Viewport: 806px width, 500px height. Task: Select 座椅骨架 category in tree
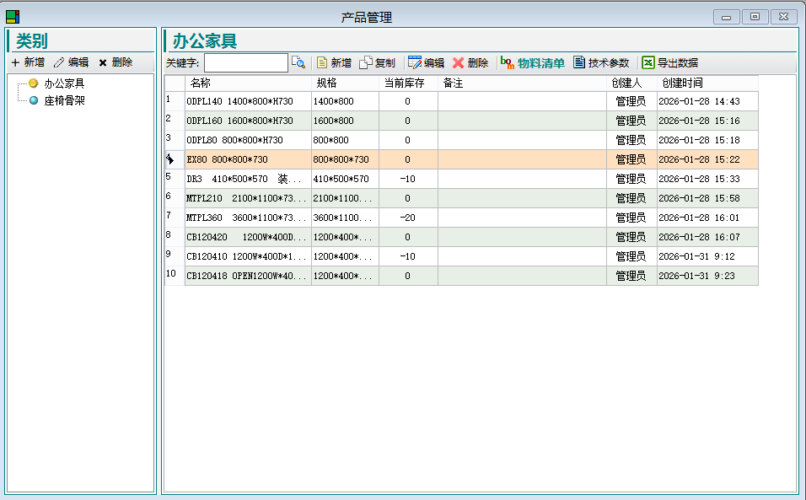[x=64, y=100]
